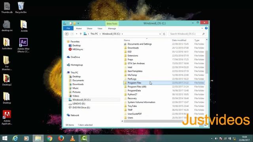Select Network in navigation pane
This screenshot has width=253, height=142.
click(75, 115)
